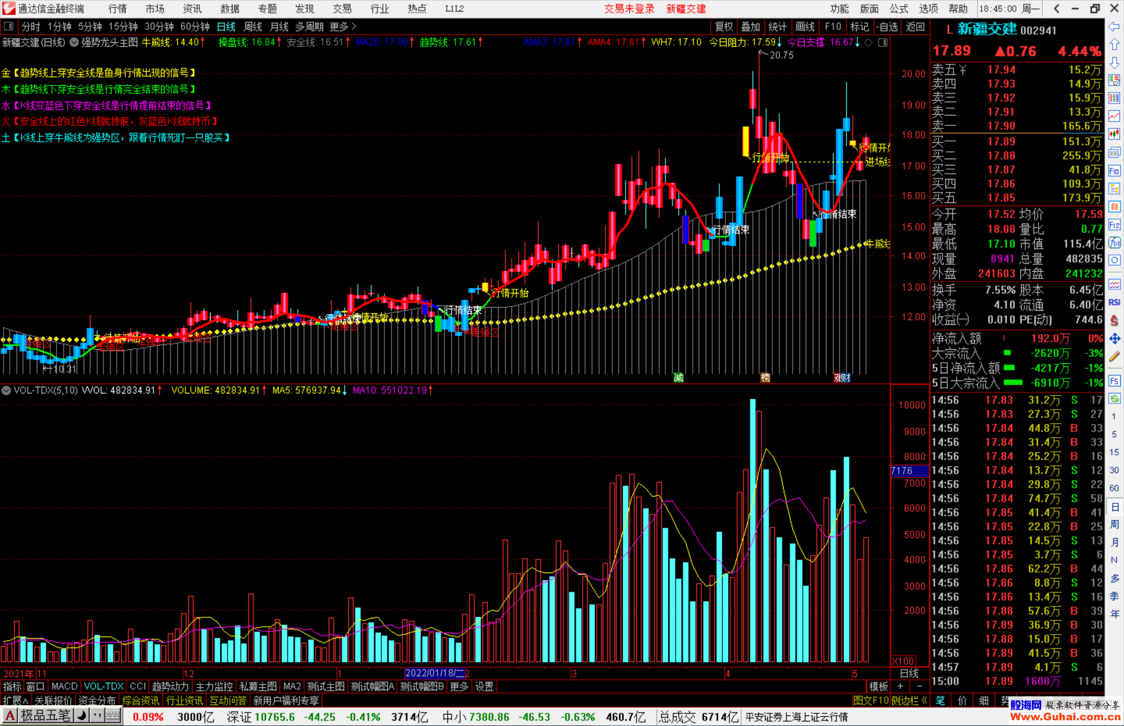Toggle the small panel icon near 今日支撑
This screenshot has width=1124, height=726.
coord(883,43)
